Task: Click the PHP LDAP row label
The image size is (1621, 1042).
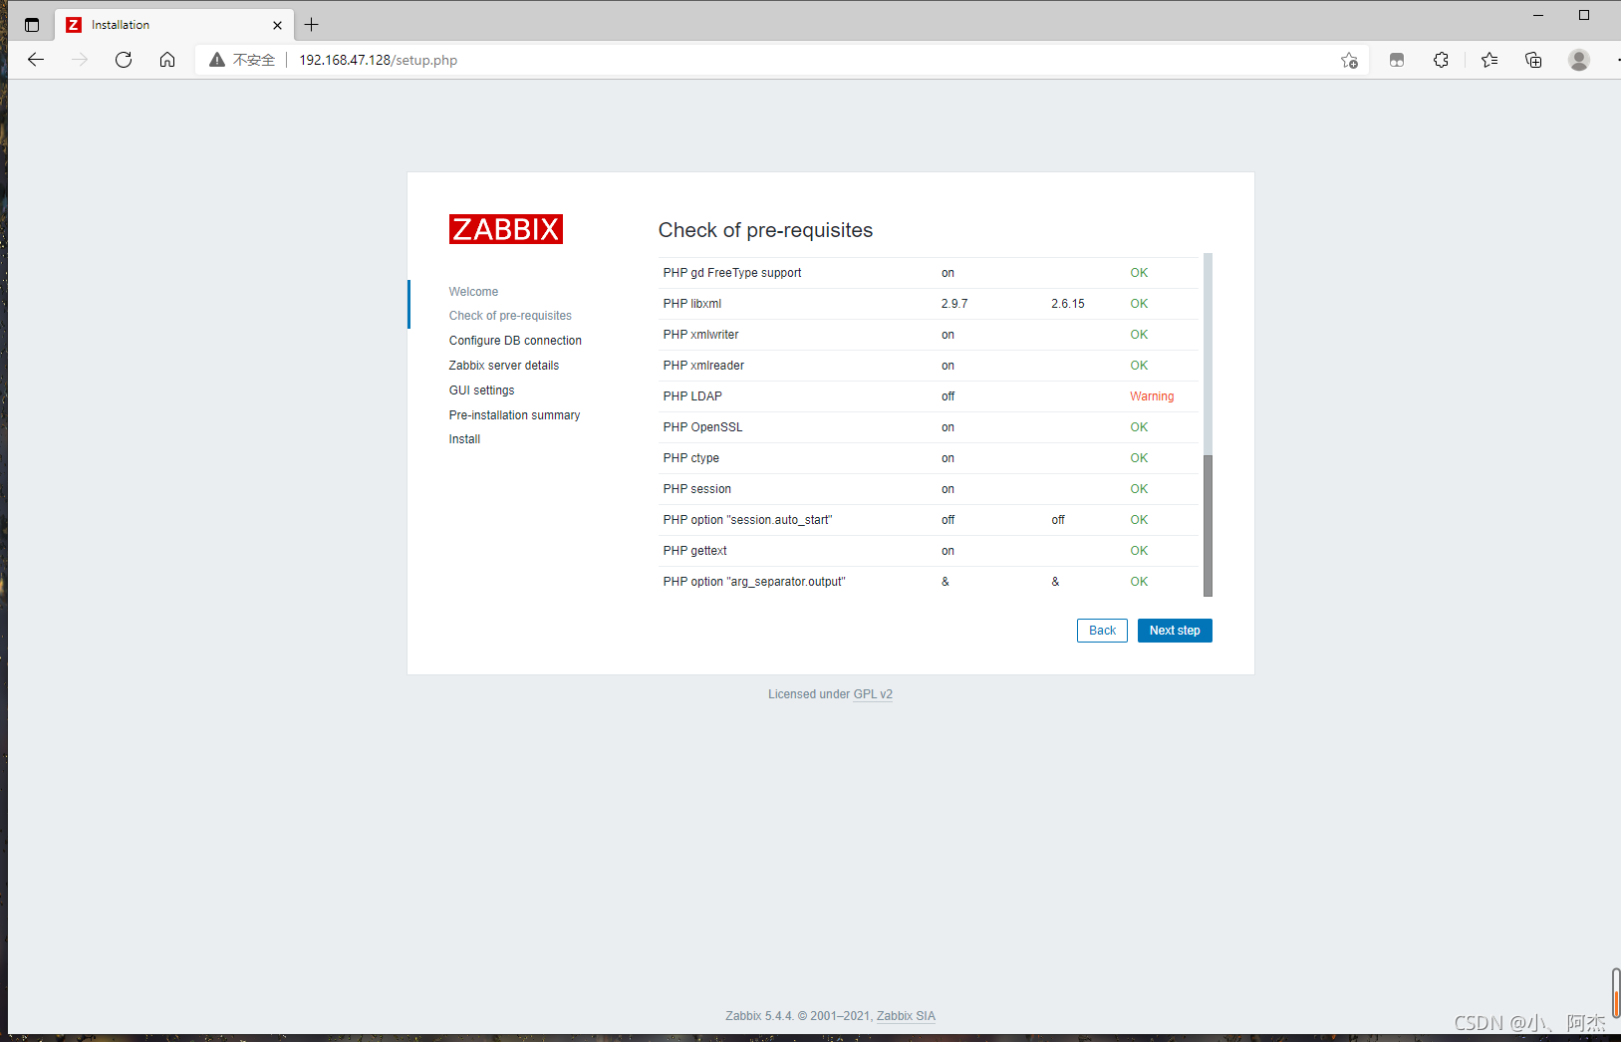Action: [x=692, y=396]
